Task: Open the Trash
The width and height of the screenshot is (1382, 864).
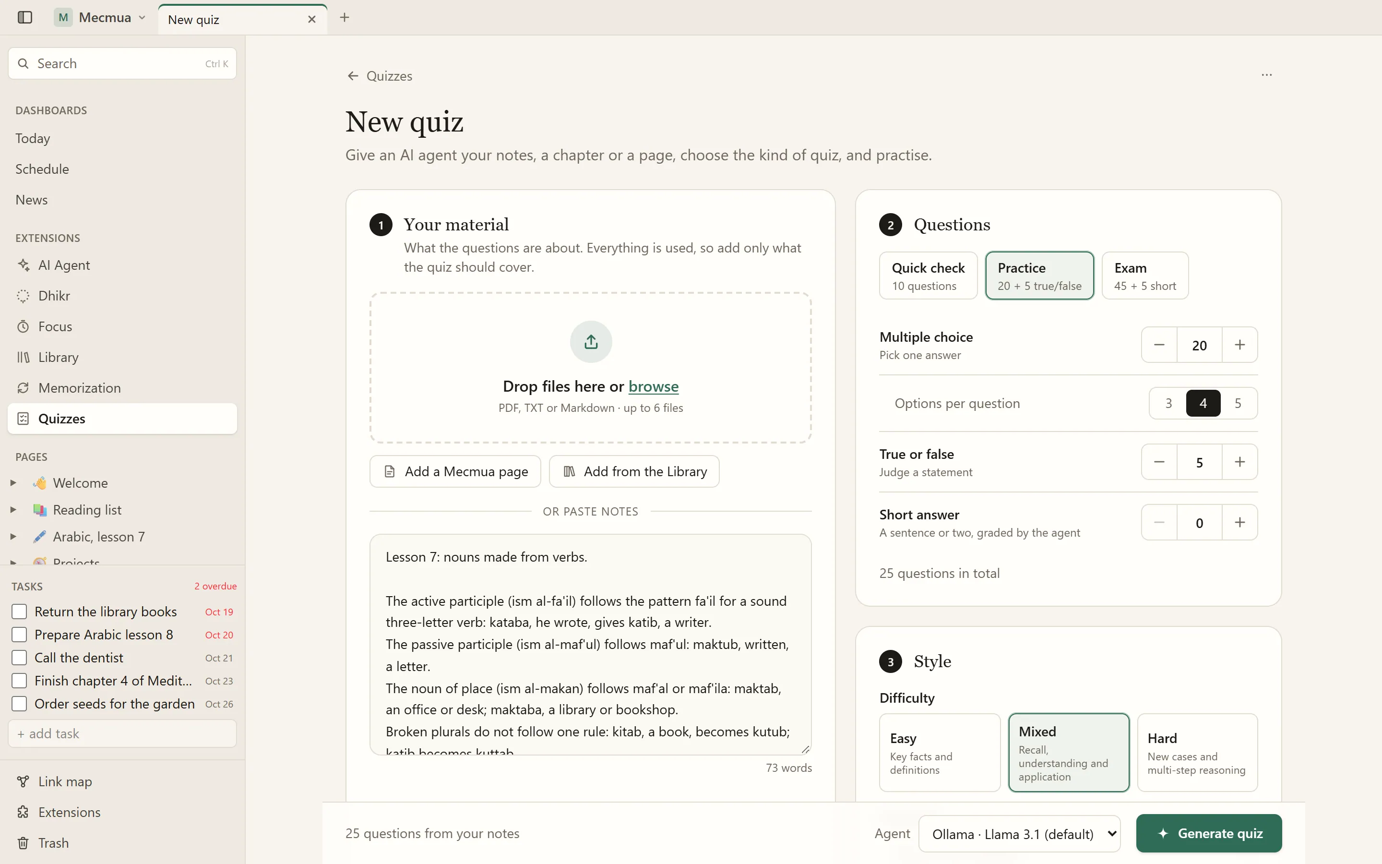Action: pos(122,843)
